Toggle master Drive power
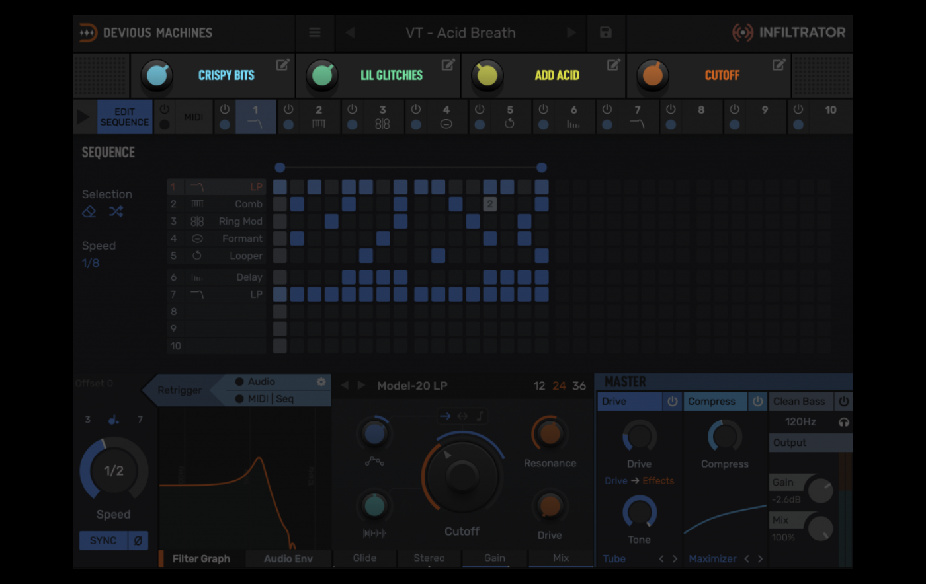The width and height of the screenshot is (926, 584). click(672, 401)
